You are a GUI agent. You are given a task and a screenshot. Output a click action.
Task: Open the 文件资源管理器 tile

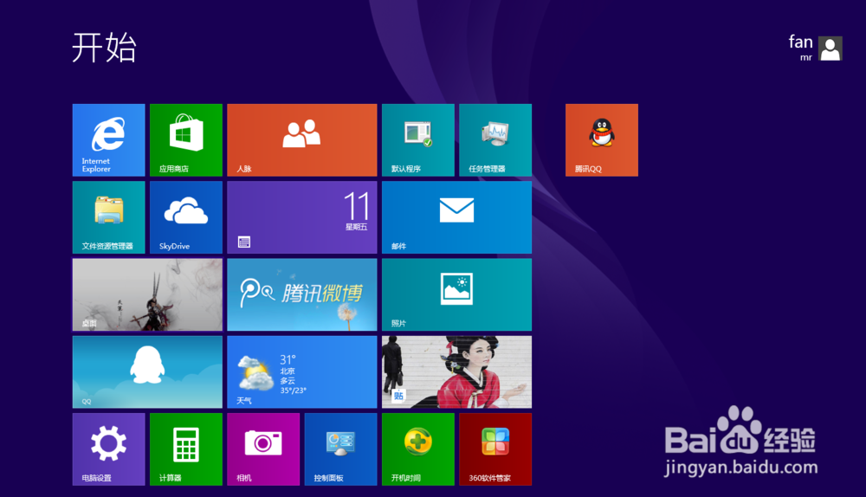[x=109, y=217]
